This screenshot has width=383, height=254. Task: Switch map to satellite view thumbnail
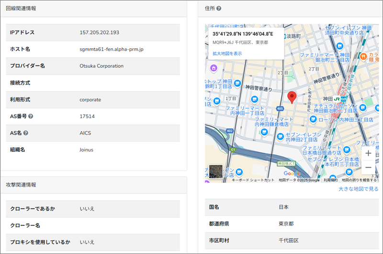tap(216, 171)
